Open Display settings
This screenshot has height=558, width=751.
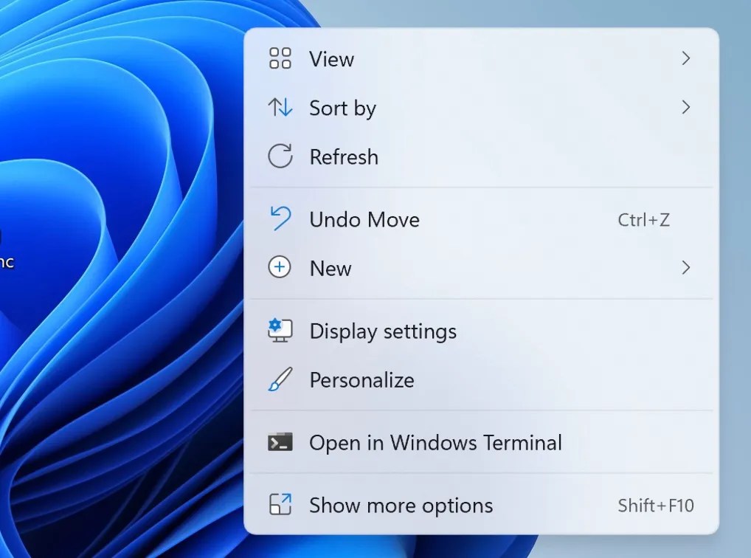click(383, 331)
